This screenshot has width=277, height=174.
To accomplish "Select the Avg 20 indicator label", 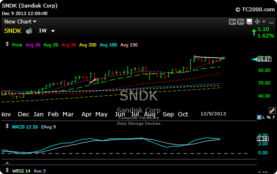I will click(x=51, y=45).
